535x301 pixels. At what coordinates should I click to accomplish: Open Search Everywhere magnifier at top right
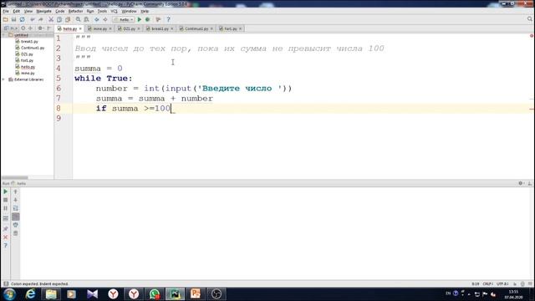tap(530, 19)
